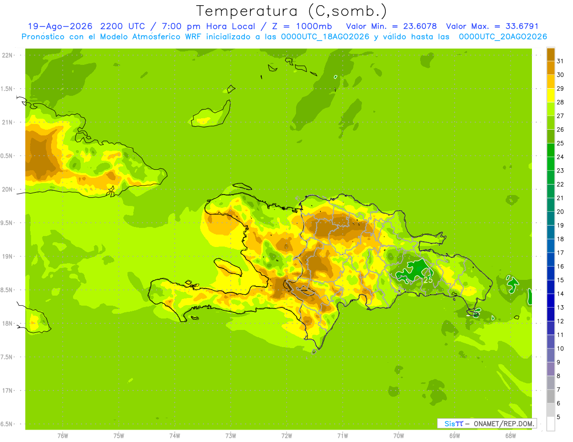Image resolution: width=573 pixels, height=442 pixels.
Task: Click '2200 UTC' in the header line
Action: pos(123,26)
